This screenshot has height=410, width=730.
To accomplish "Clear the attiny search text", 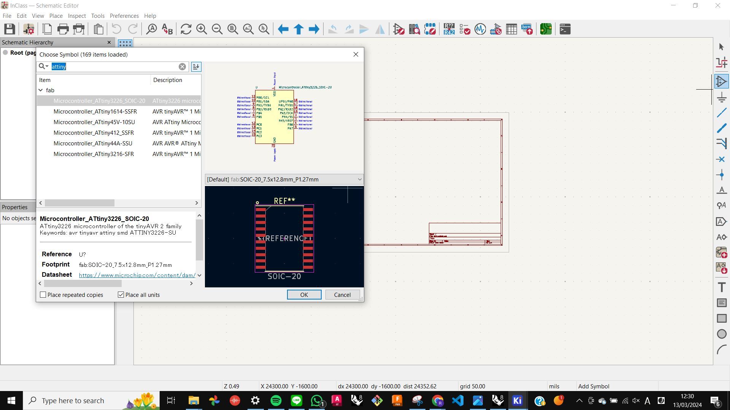I will (x=182, y=66).
